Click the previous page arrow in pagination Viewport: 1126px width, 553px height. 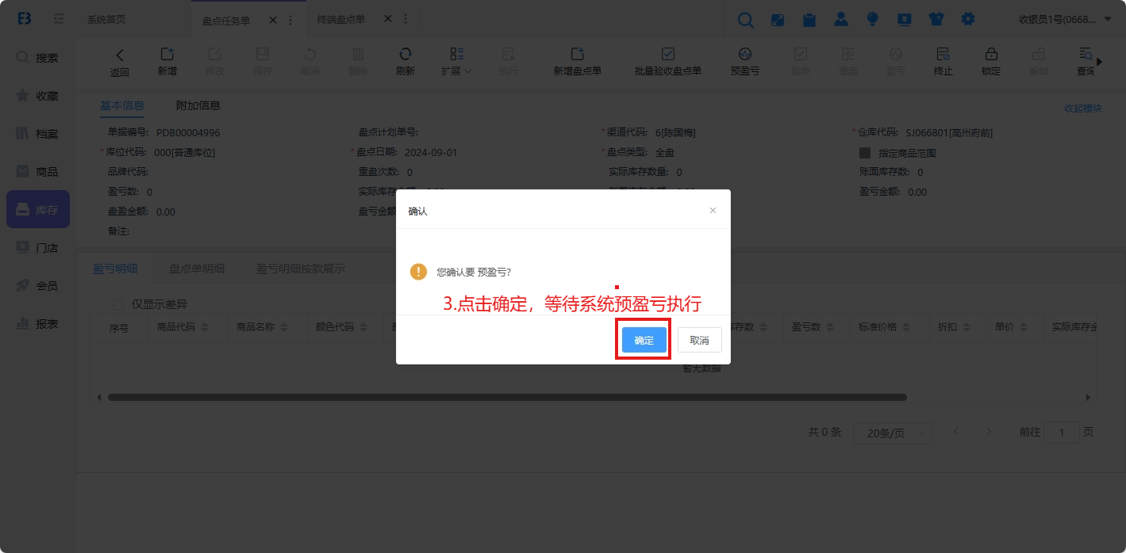pyautogui.click(x=955, y=432)
